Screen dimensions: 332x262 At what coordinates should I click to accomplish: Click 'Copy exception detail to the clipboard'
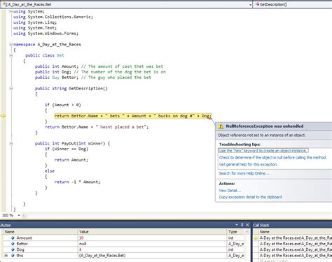coord(250,197)
